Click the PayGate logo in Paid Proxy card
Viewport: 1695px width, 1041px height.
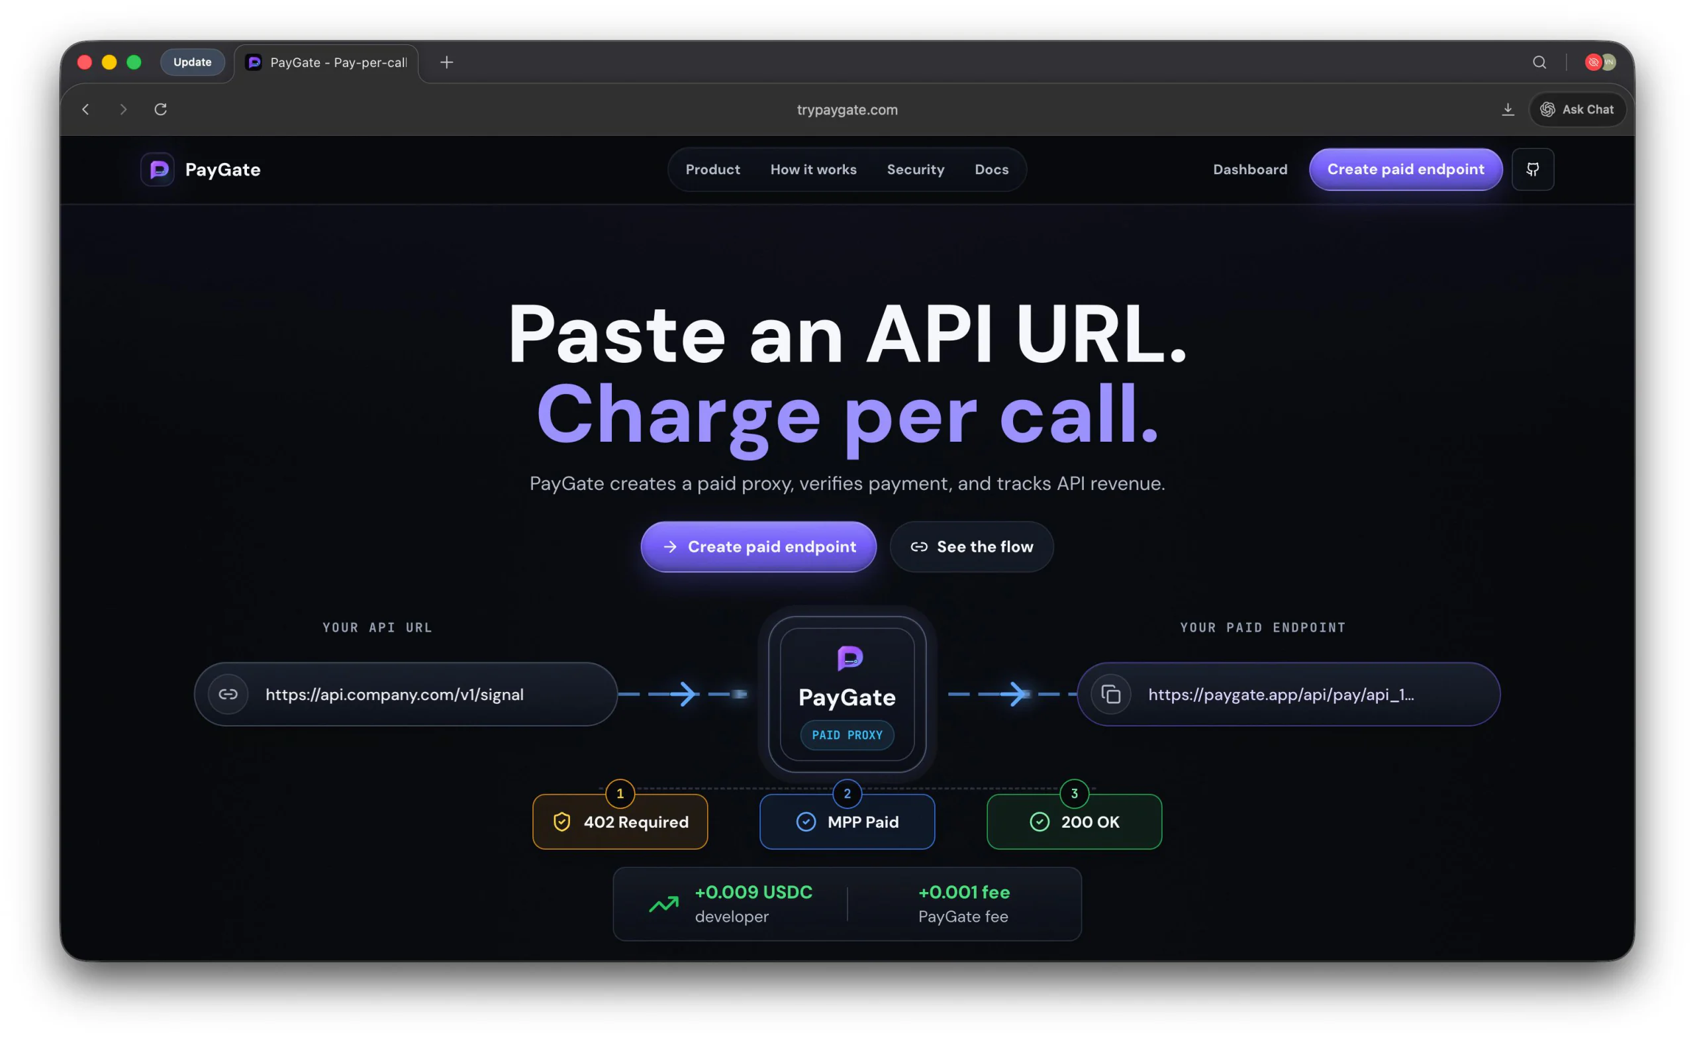pyautogui.click(x=849, y=658)
